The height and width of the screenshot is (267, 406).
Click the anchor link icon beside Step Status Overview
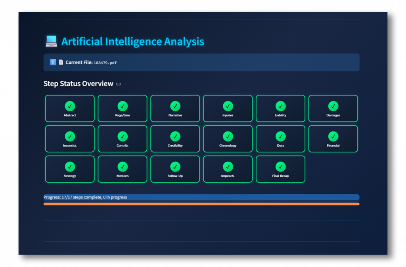coord(119,84)
